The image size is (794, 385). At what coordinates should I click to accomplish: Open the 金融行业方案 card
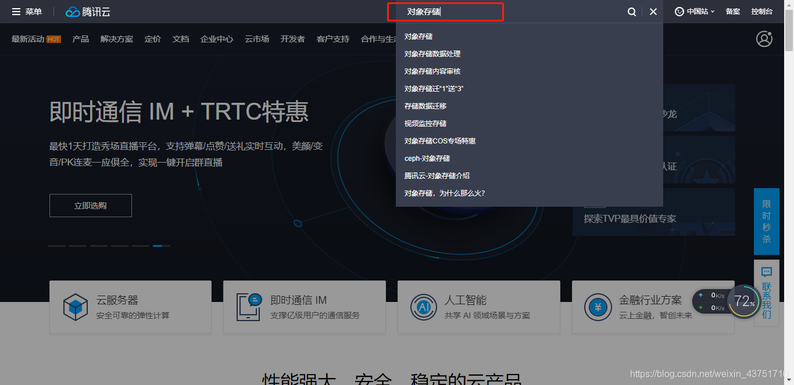tap(653, 307)
